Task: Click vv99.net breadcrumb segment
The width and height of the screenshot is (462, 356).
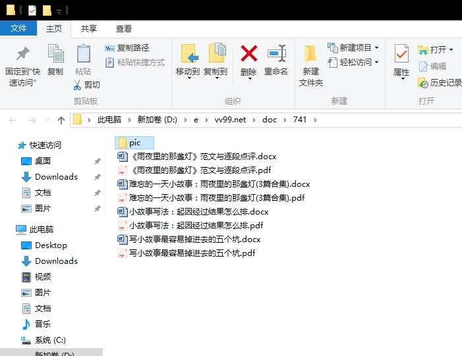Action: point(230,120)
